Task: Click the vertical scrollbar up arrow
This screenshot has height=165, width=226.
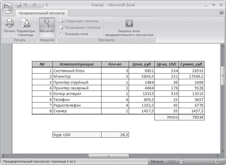Action: pos(222,46)
